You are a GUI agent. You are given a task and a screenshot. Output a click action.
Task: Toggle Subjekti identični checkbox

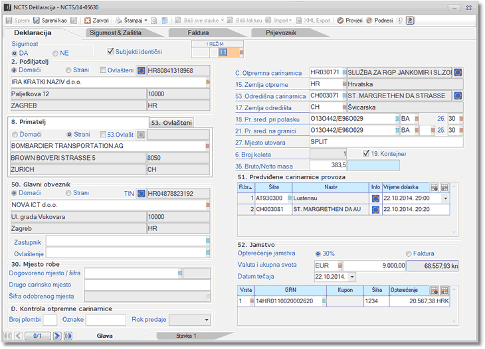point(110,51)
